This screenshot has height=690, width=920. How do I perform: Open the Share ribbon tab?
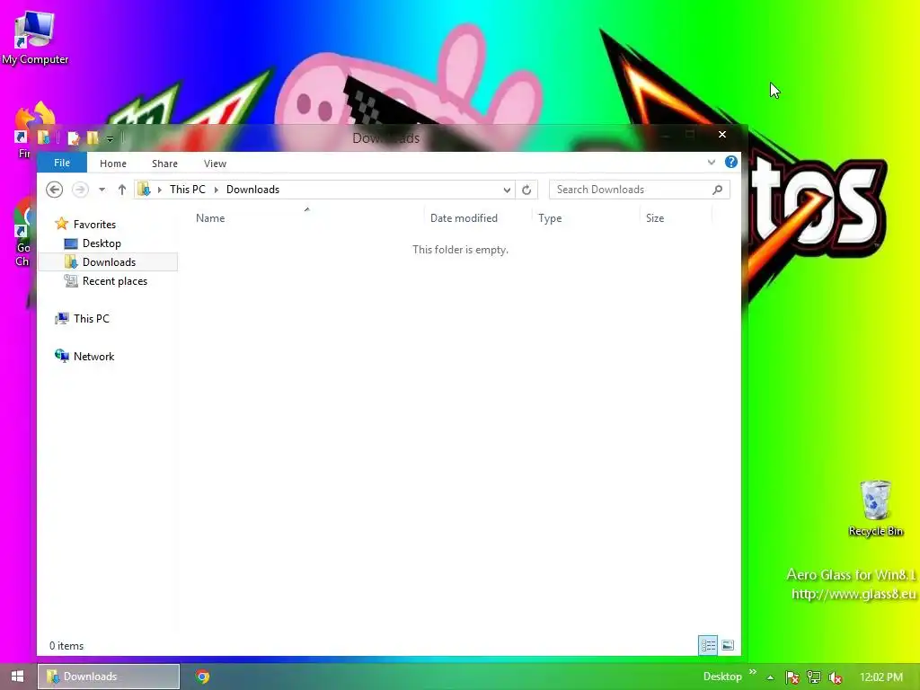pos(164,164)
